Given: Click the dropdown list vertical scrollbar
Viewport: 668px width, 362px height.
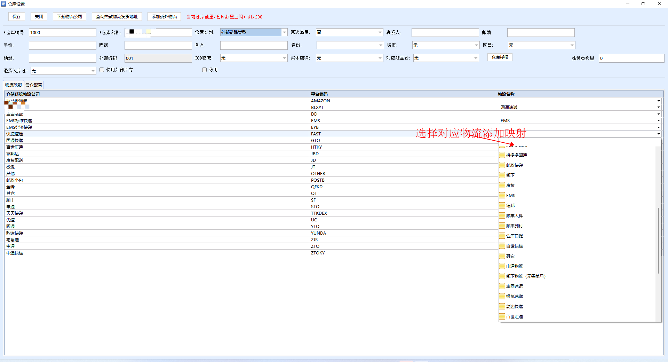Looking at the screenshot, I should tap(658, 240).
